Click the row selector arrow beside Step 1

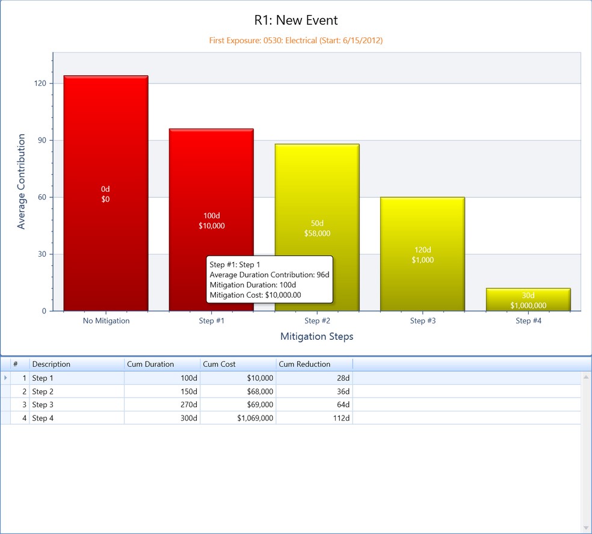coord(5,378)
